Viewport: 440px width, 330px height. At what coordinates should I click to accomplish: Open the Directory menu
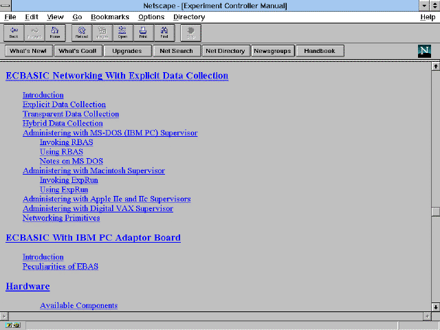point(189,17)
